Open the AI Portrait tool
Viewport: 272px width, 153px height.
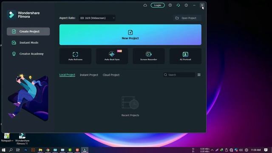[x=185, y=56]
